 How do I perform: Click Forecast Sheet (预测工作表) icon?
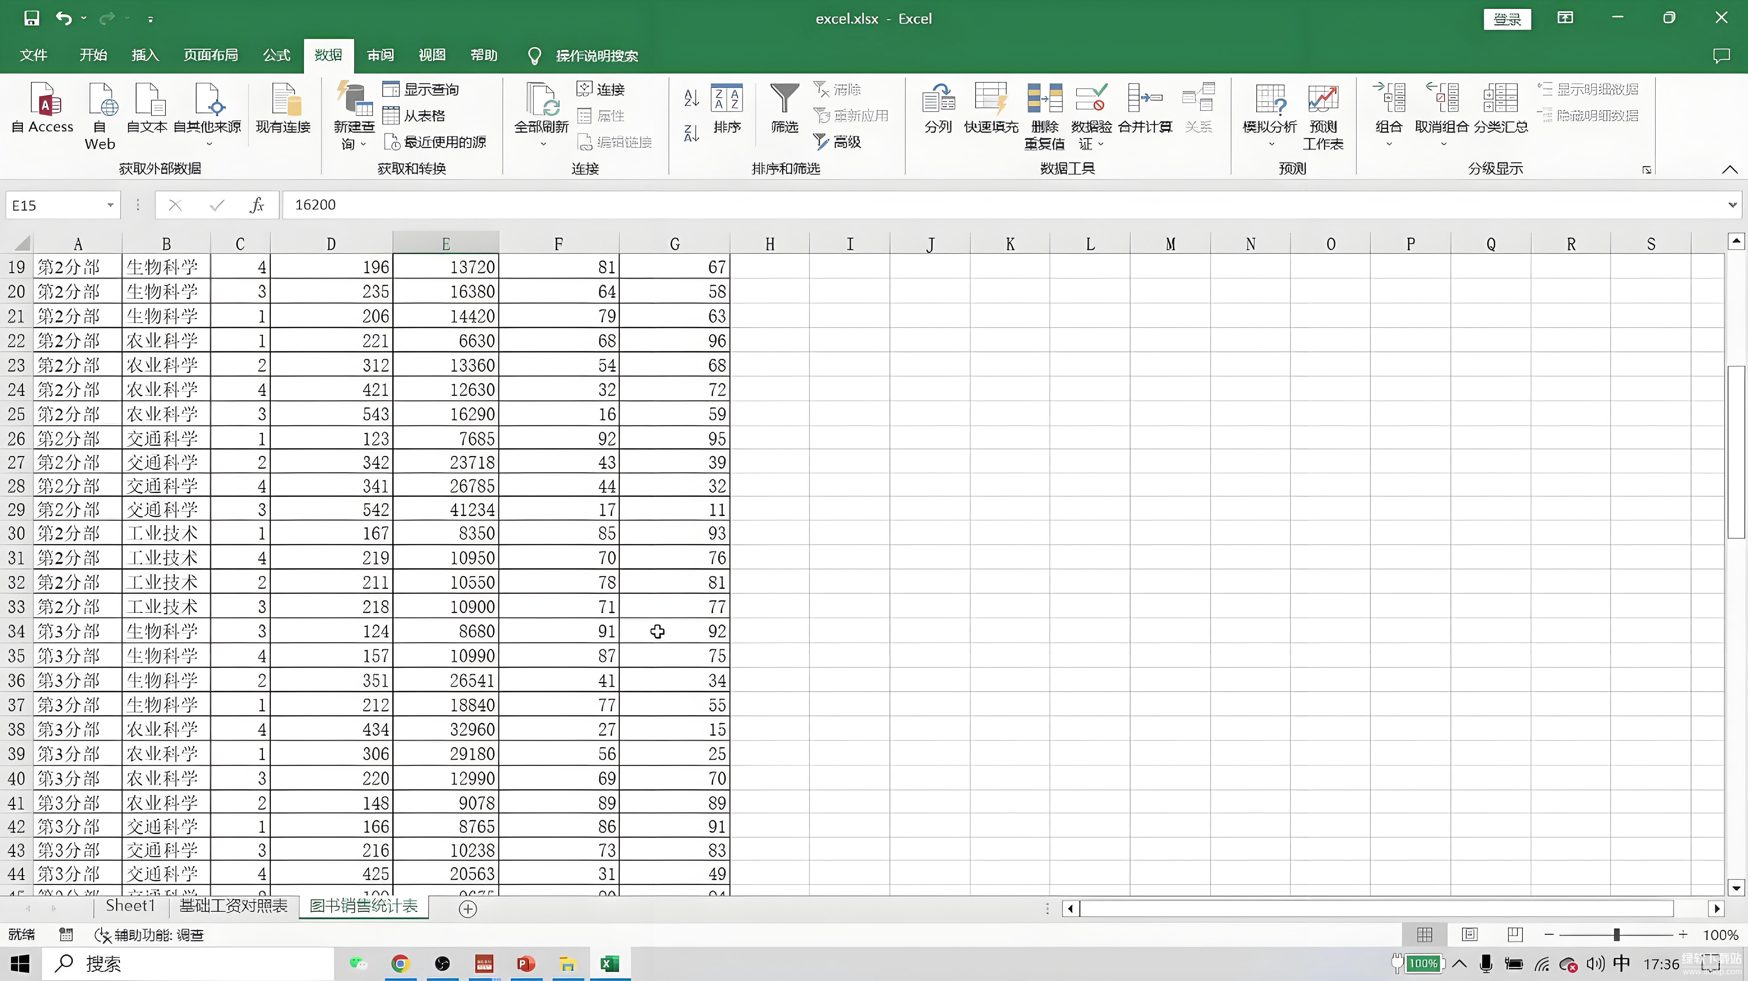pyautogui.click(x=1323, y=100)
